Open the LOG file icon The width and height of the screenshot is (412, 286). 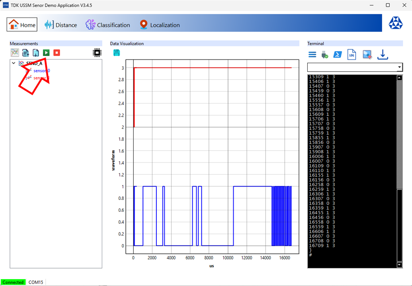pyautogui.click(x=351, y=55)
